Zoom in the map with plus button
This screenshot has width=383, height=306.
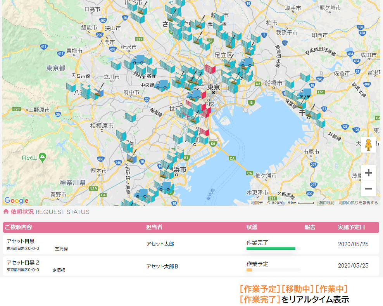(368, 173)
